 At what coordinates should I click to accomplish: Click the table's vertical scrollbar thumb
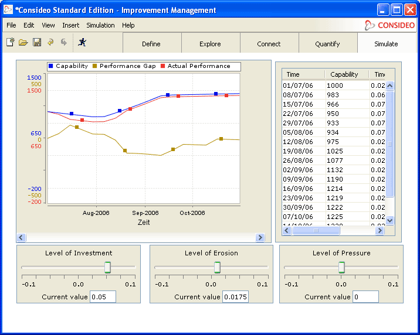[389, 144]
